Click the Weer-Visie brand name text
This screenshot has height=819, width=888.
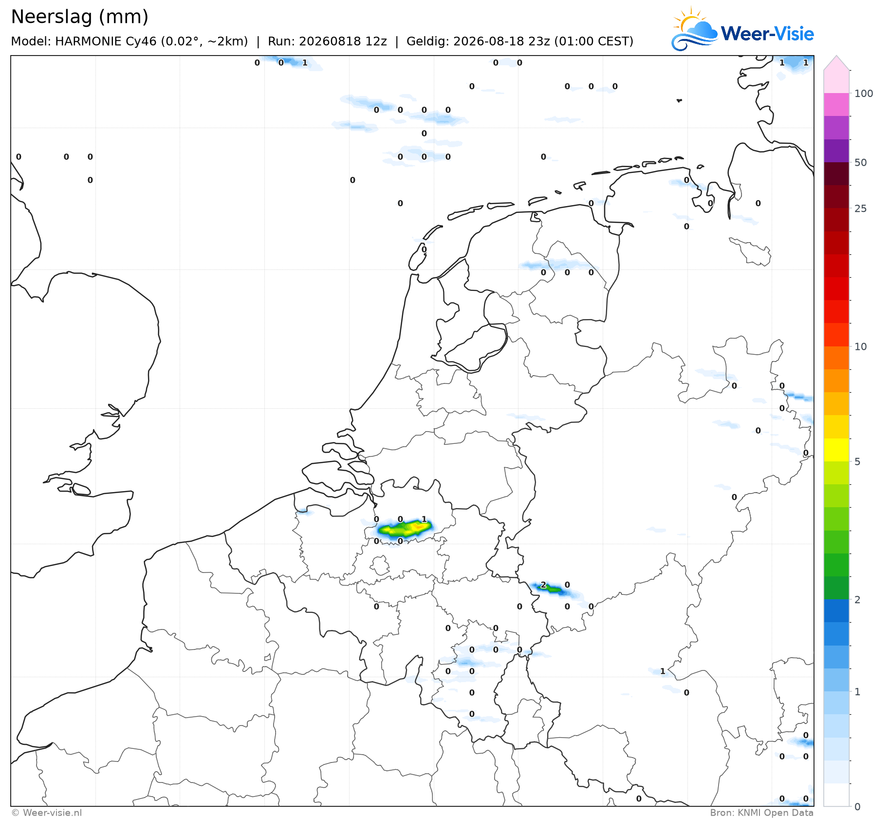click(767, 34)
